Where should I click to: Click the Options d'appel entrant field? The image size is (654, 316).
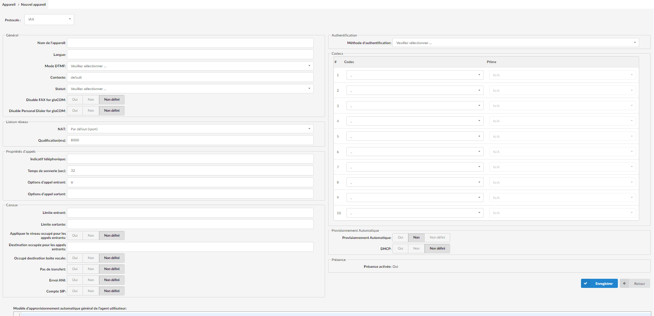pos(190,182)
